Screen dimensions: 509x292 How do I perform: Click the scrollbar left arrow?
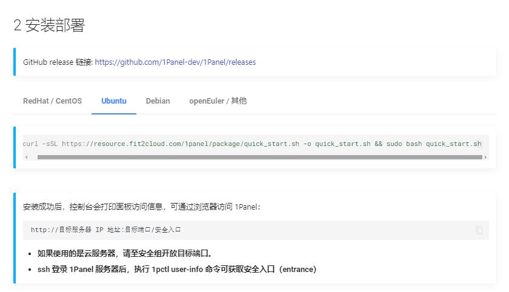(26, 158)
